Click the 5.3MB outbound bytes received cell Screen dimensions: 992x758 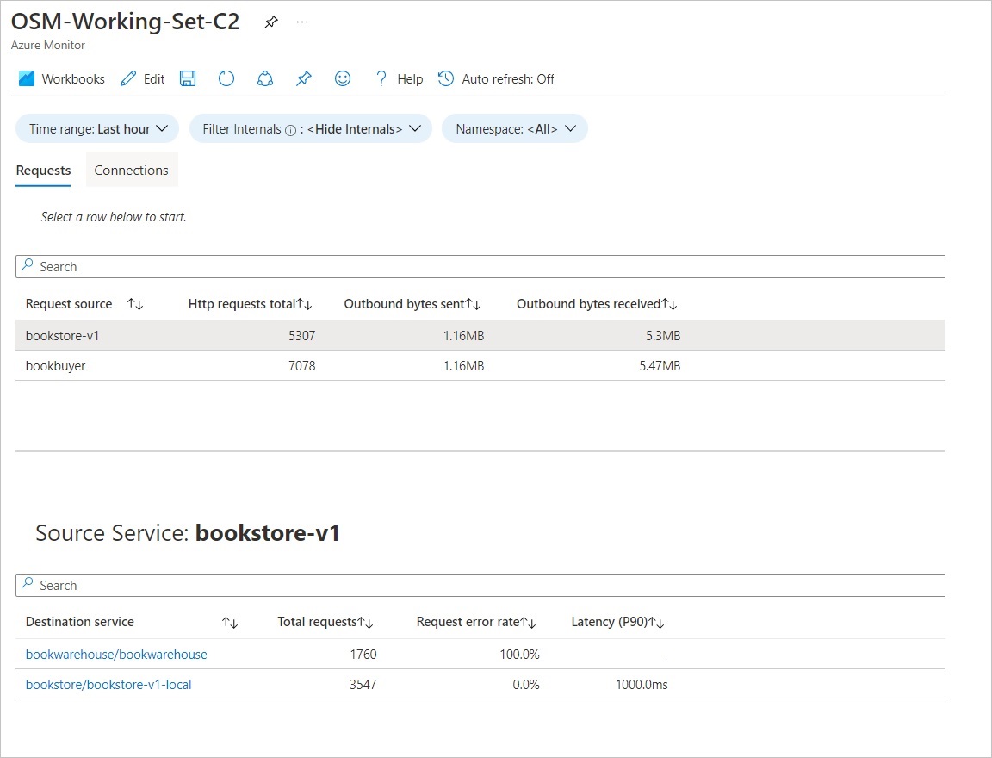click(663, 336)
